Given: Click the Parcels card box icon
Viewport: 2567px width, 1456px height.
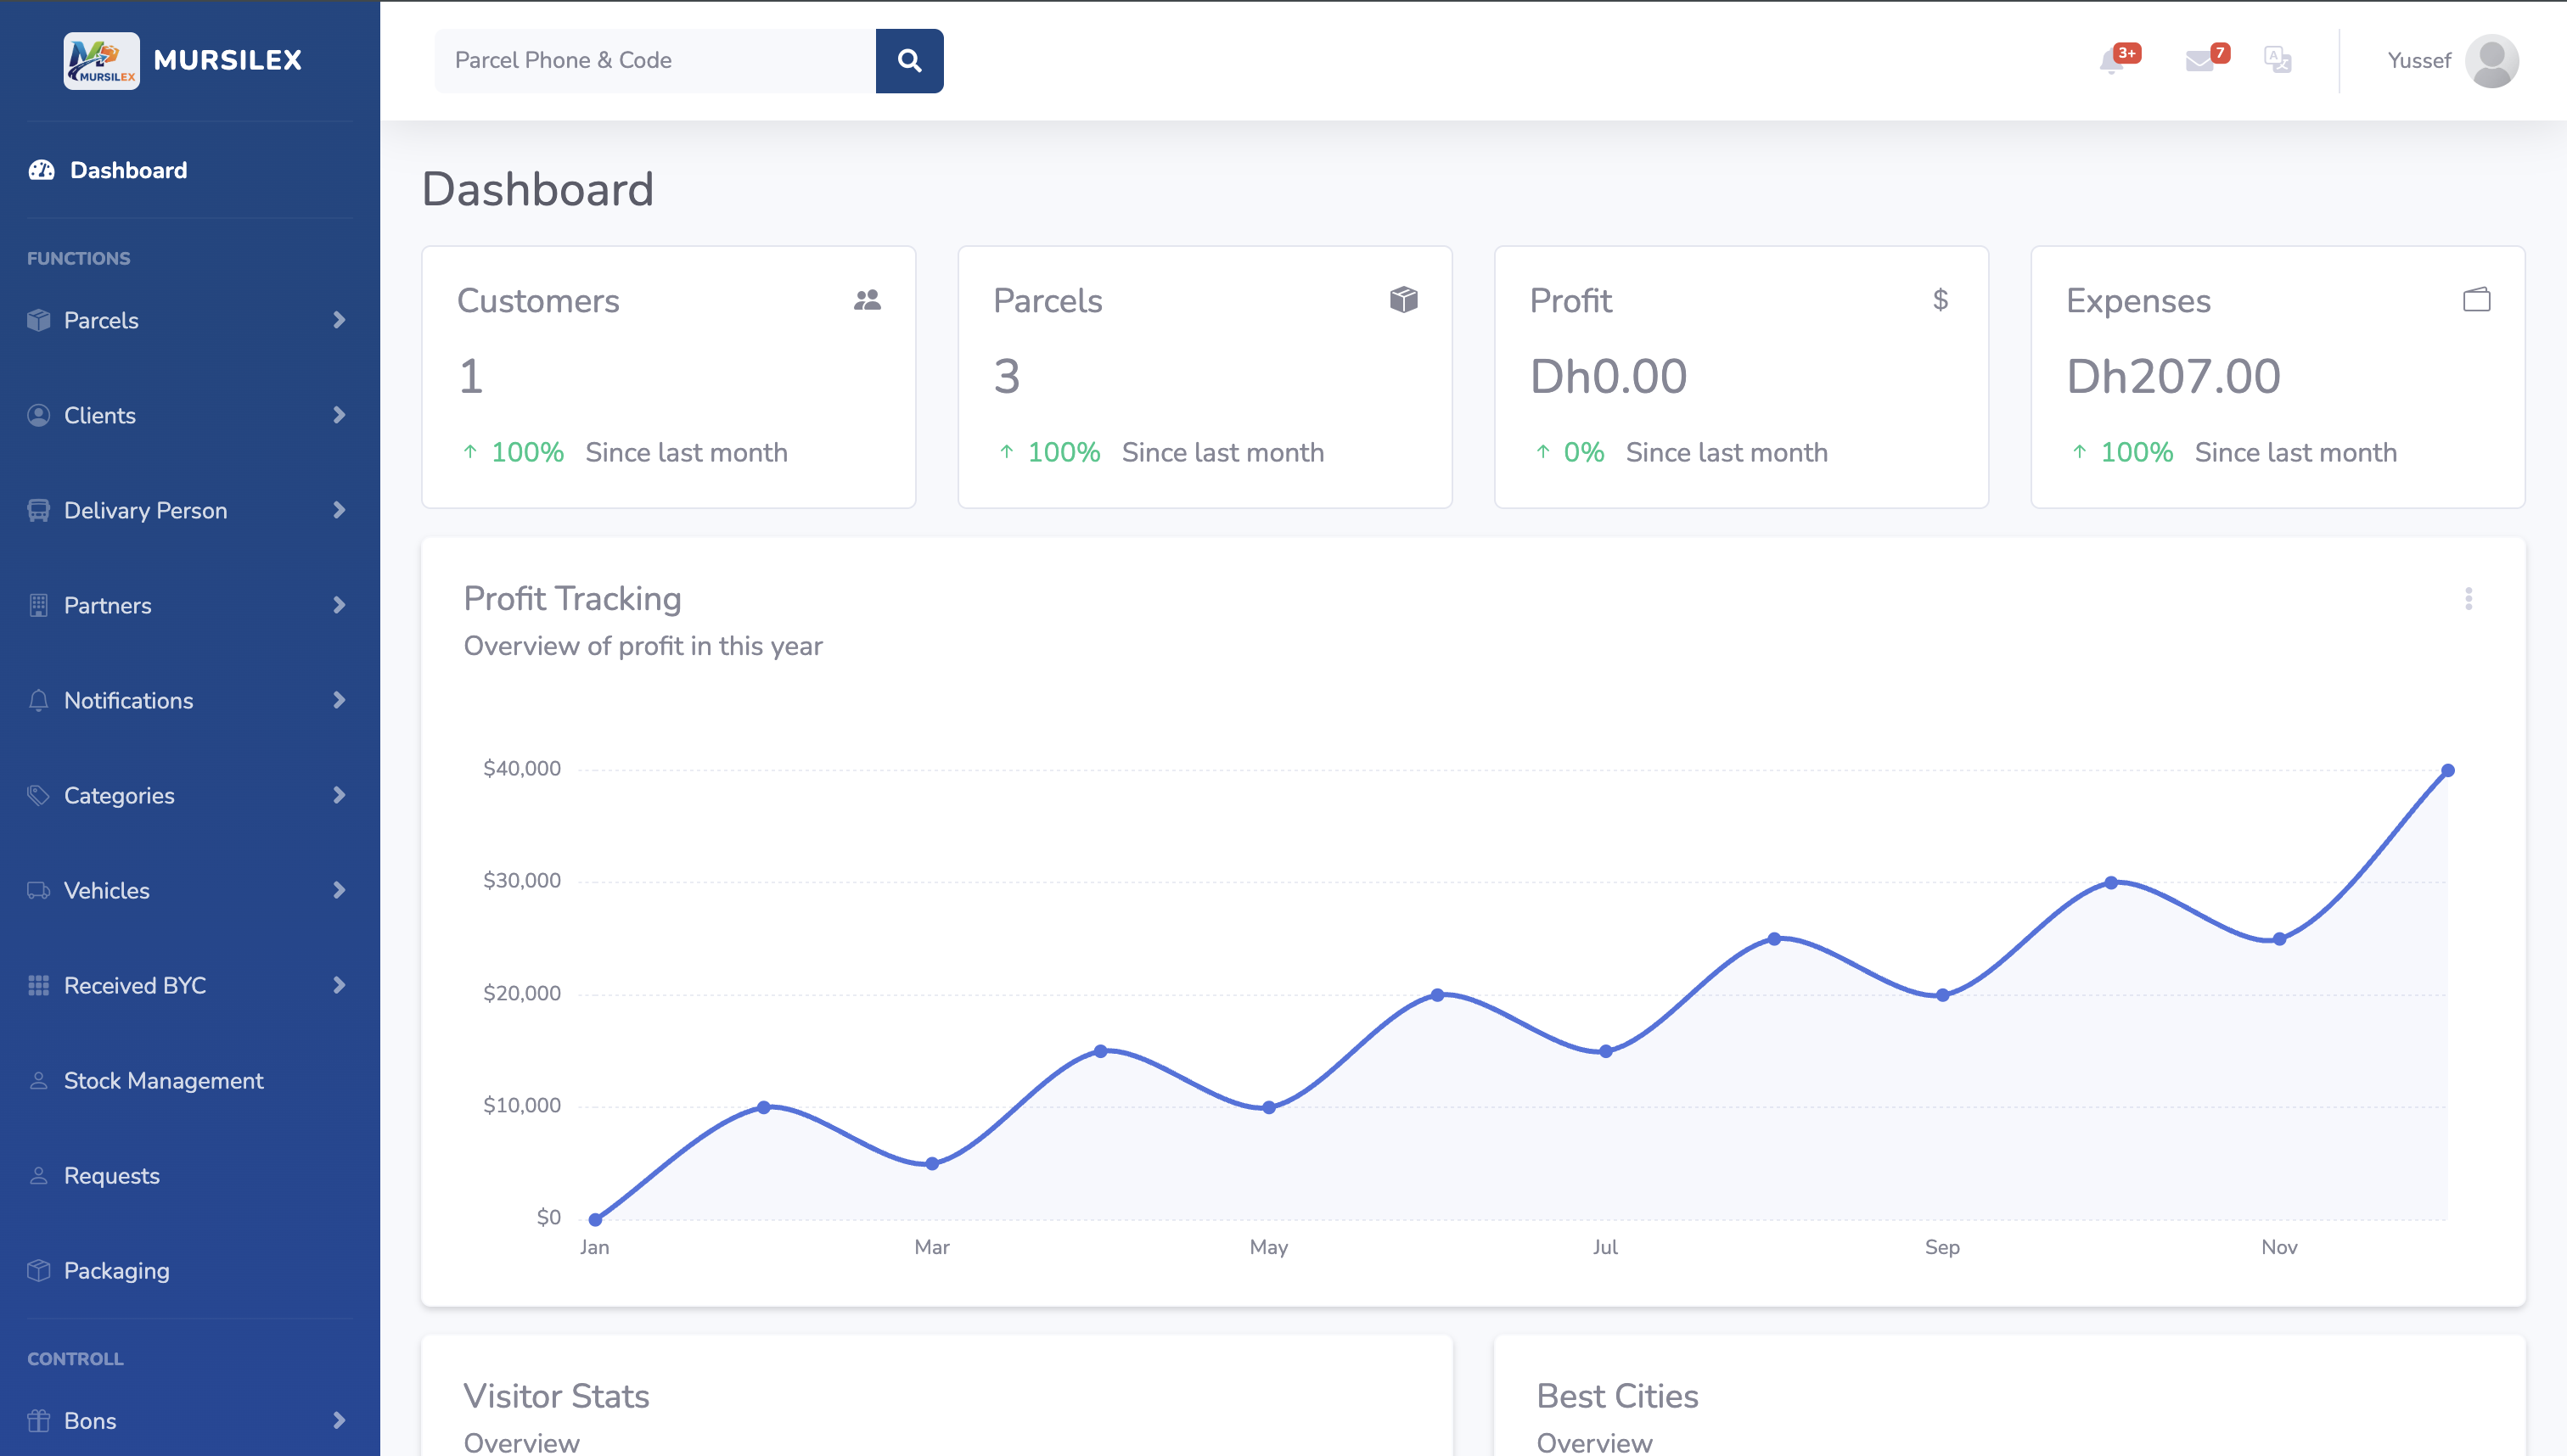Looking at the screenshot, I should point(1403,299).
